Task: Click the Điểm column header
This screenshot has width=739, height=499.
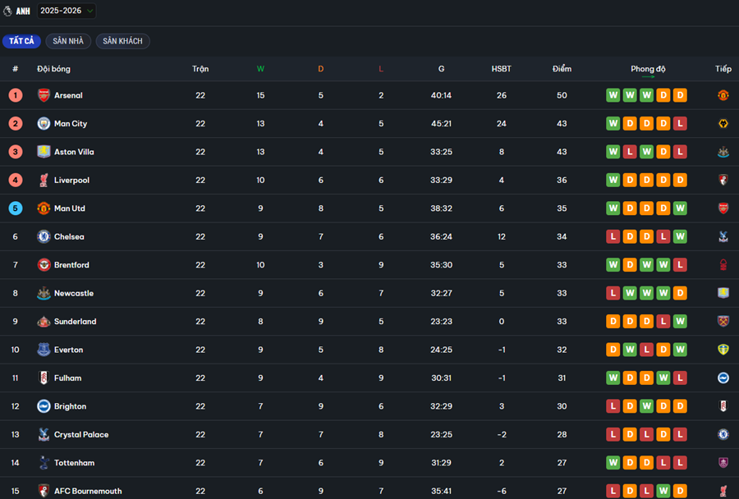Action: tap(562, 69)
